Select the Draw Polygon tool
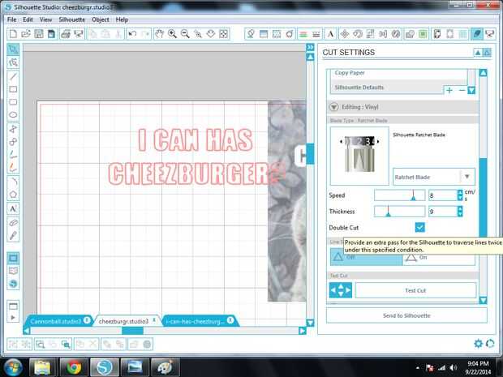The width and height of the screenshot is (503, 377). pyautogui.click(x=13, y=195)
